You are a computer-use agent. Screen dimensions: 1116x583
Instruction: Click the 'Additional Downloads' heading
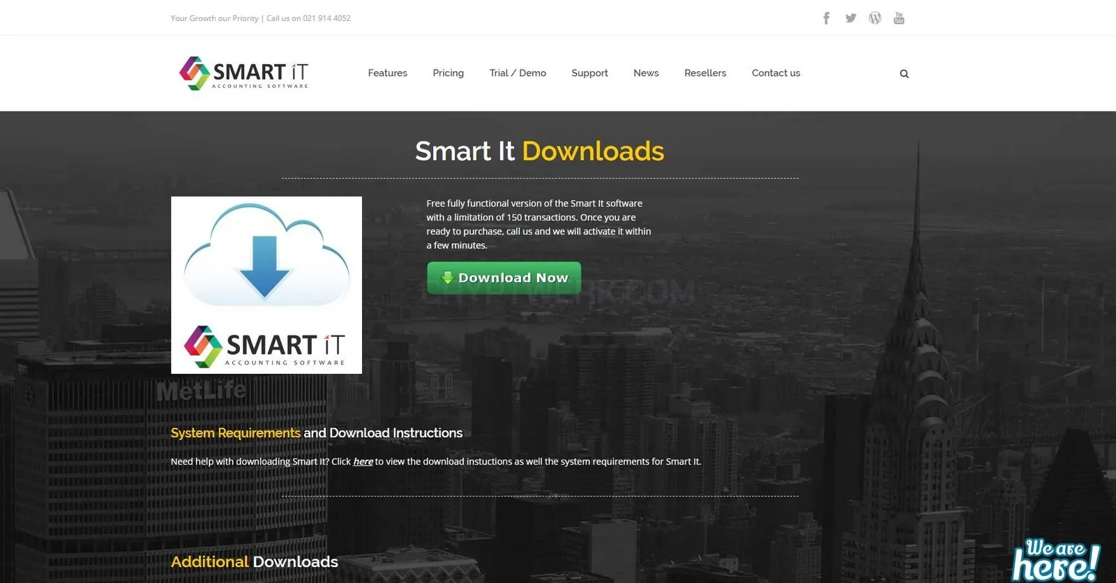pos(255,562)
